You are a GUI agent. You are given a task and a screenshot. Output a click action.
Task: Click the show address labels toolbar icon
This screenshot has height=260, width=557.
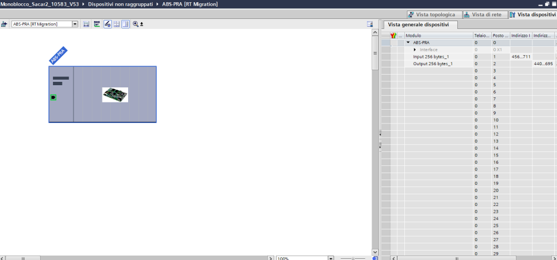click(x=86, y=24)
